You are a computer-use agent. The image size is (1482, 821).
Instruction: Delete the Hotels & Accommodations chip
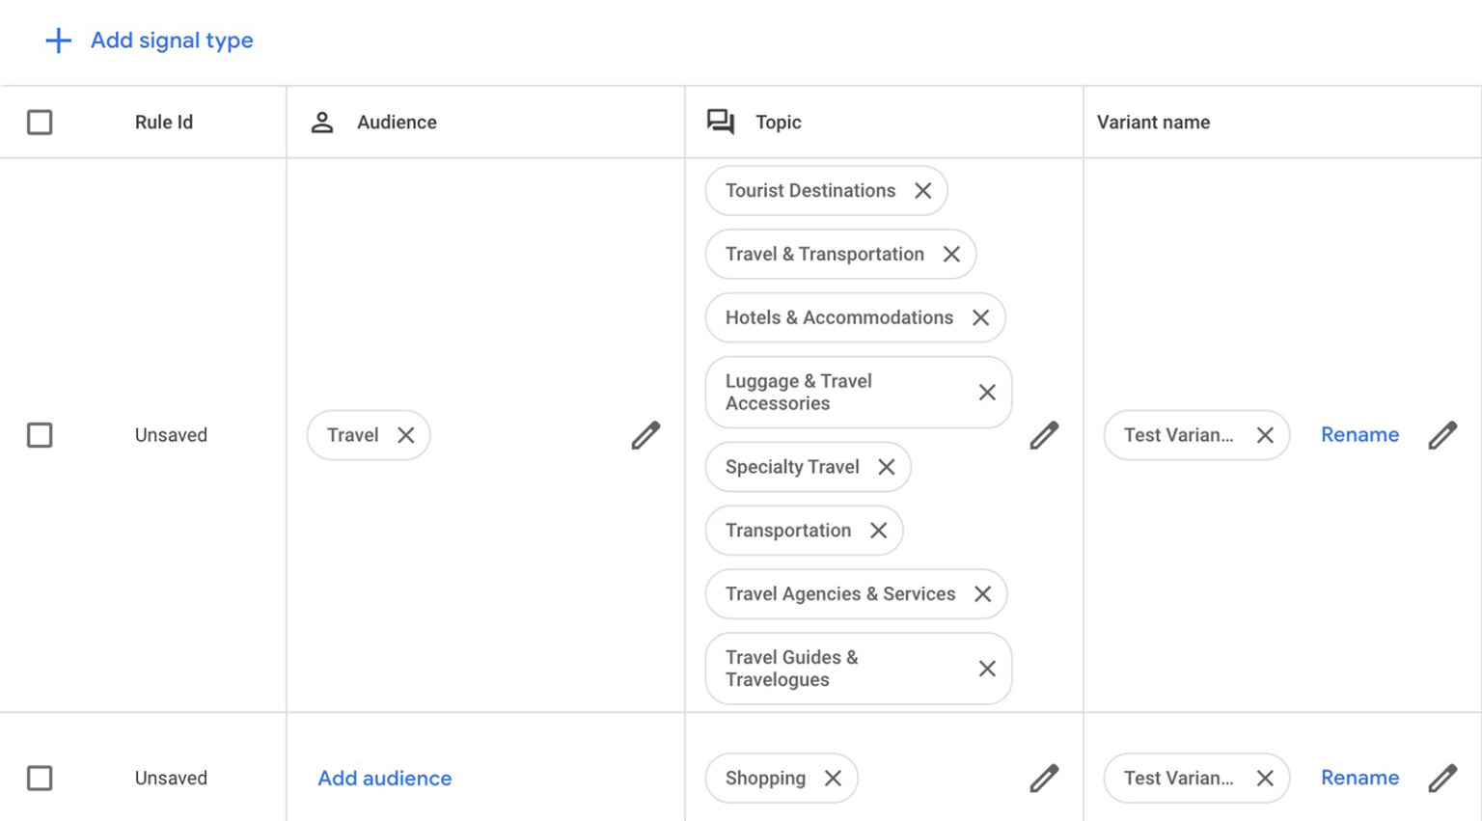[980, 318]
